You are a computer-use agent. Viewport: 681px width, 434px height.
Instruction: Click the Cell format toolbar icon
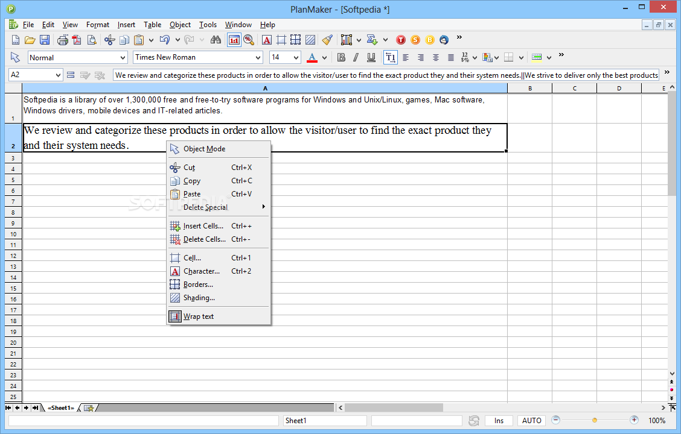click(x=281, y=40)
